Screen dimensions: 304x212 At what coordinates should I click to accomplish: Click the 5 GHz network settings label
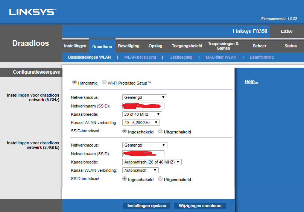tap(33, 97)
